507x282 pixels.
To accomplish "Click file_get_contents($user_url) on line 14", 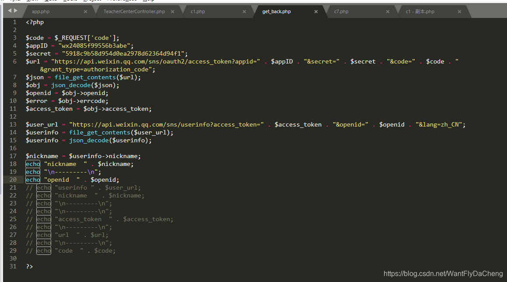I will tap(119, 133).
